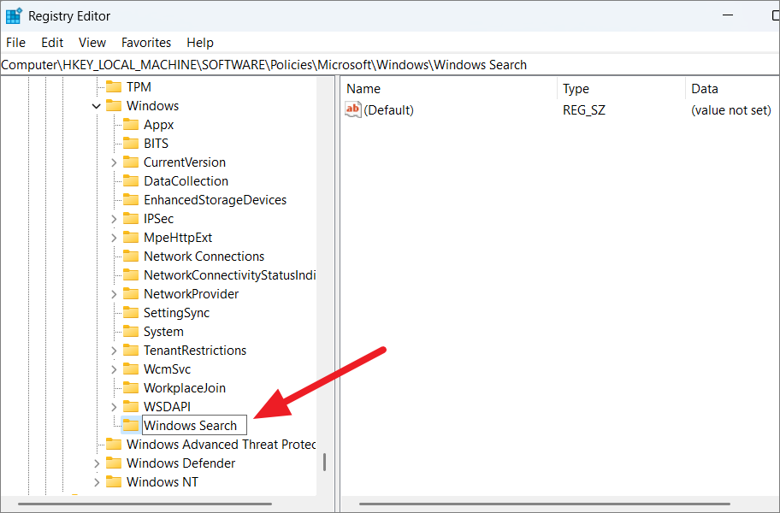Collapse the Windows key
The width and height of the screenshot is (780, 513).
click(x=97, y=106)
